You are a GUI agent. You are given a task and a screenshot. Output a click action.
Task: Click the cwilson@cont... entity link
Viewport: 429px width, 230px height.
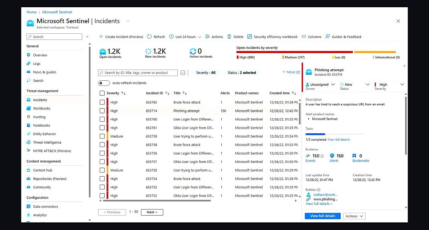(325, 195)
